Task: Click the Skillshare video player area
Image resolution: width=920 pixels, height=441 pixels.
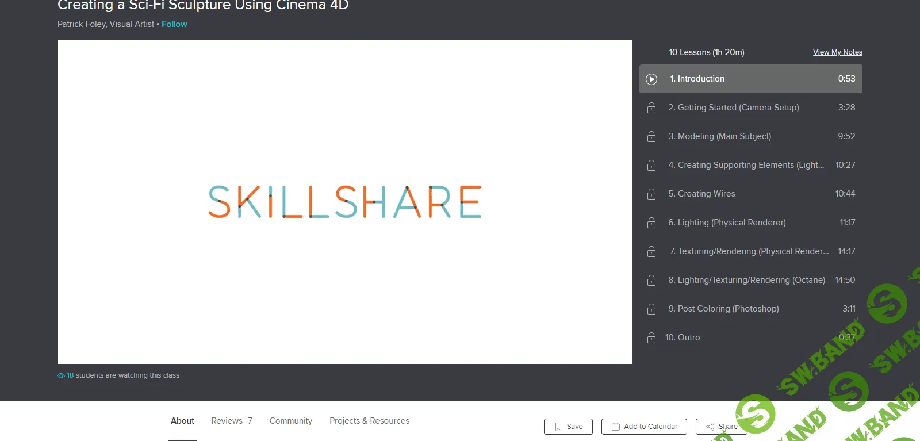Action: pyautogui.click(x=345, y=202)
